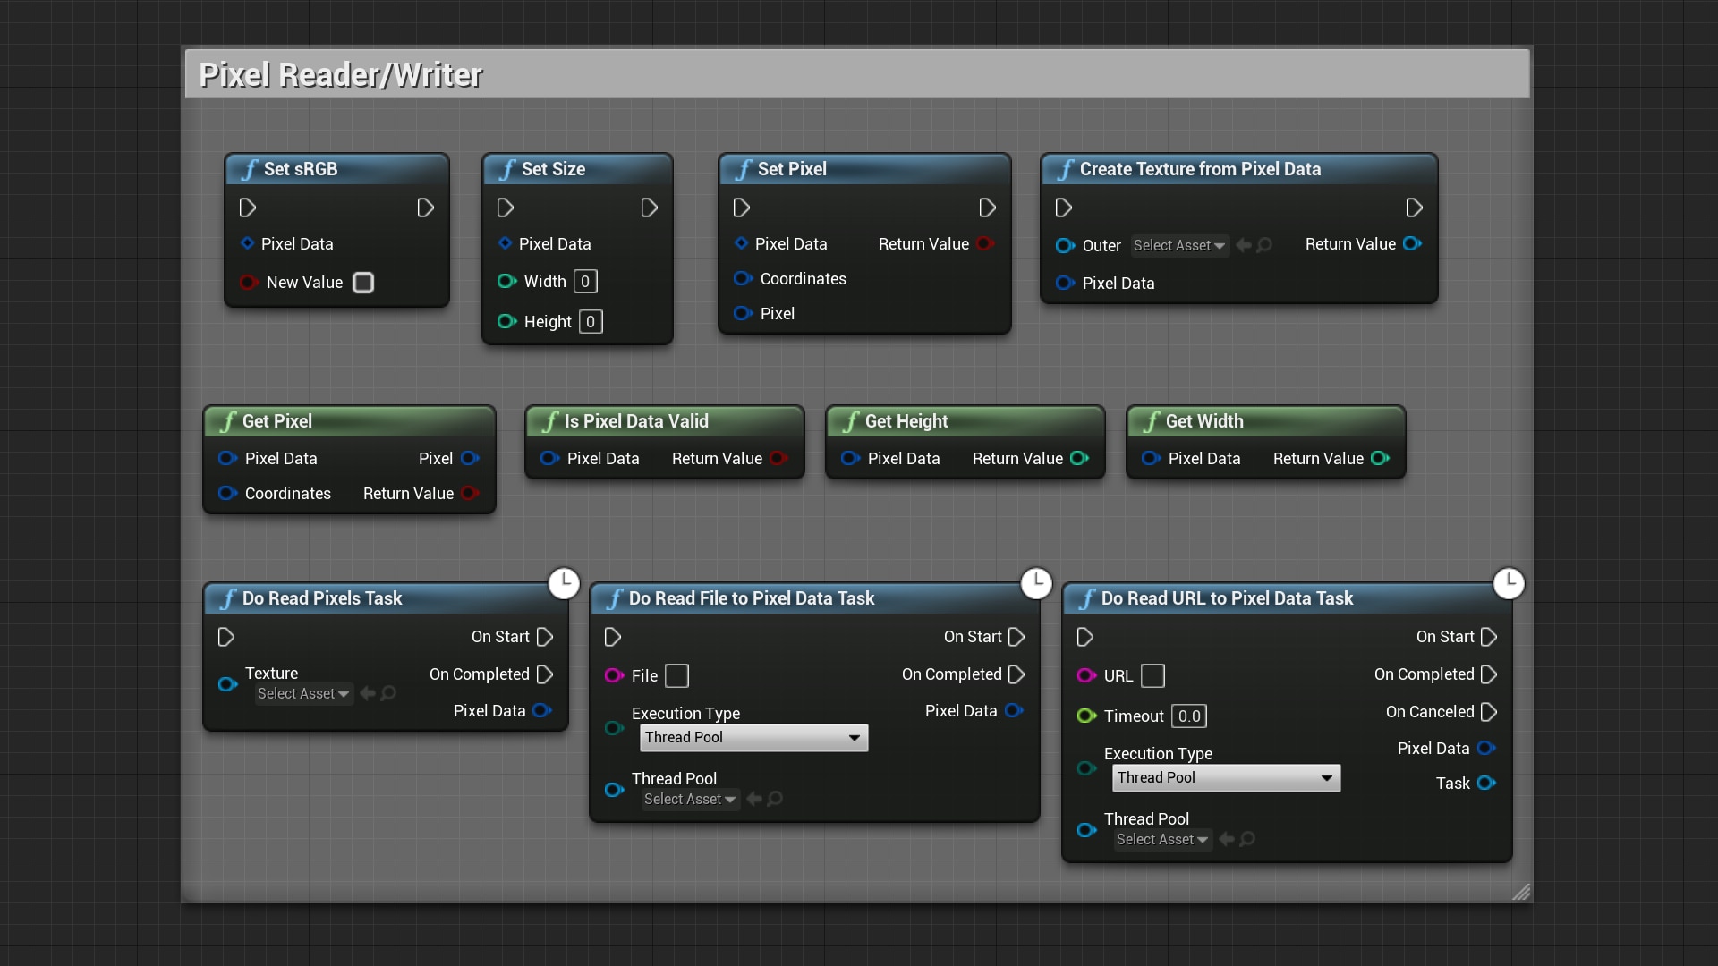
Task: Expand the Execution Type dropdown in Do Read URL Task
Action: (1223, 777)
